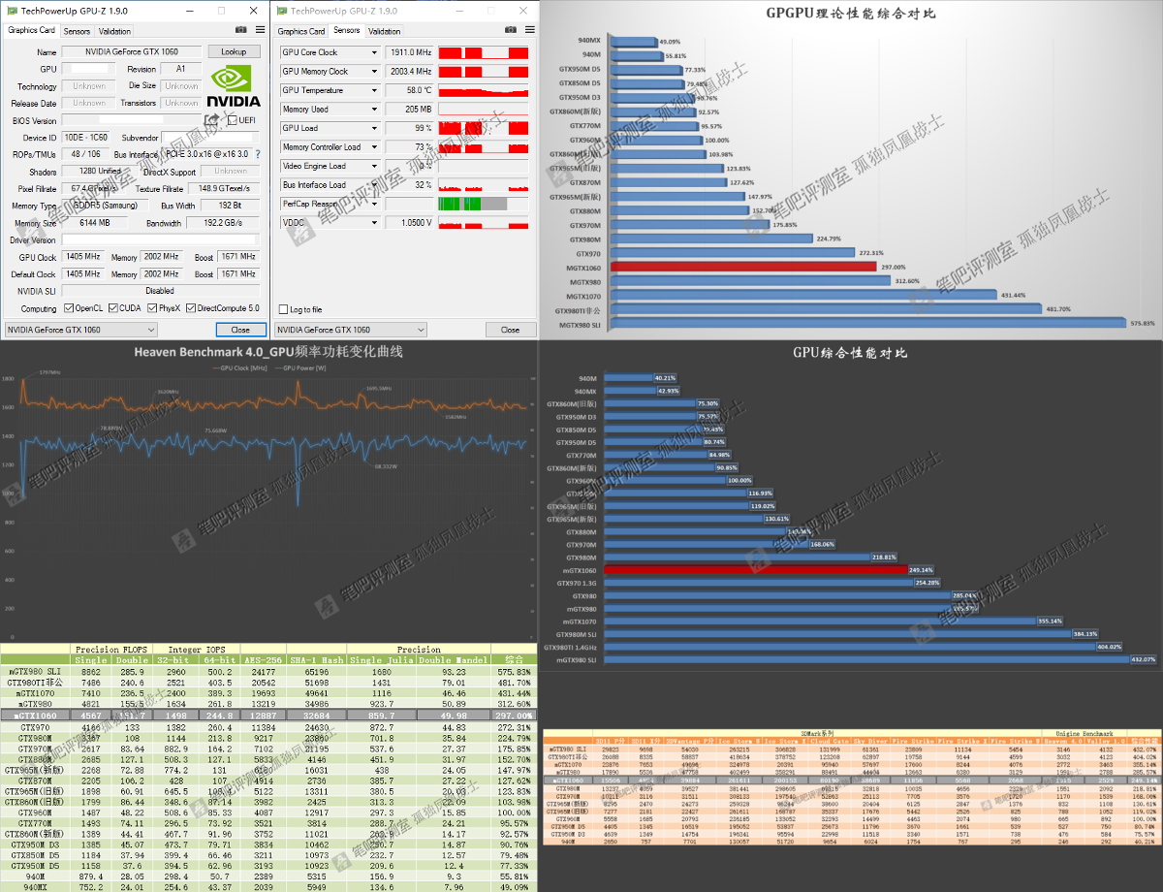1163x892 pixels.
Task: Select Graphics Card tab in the left GPU-Z window
Action: click(x=32, y=31)
